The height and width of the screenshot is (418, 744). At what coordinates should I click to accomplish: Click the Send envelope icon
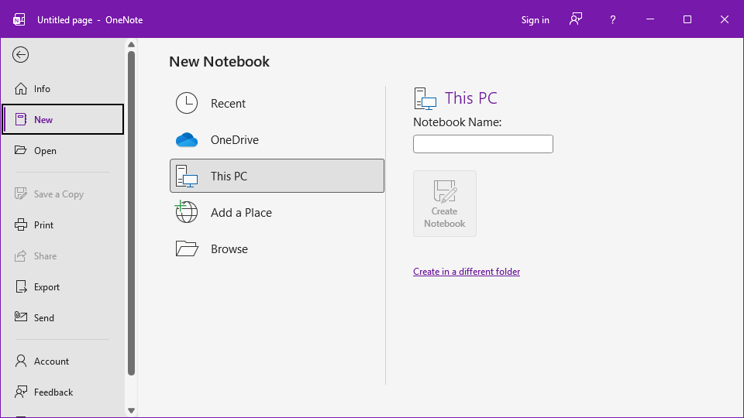pos(21,317)
